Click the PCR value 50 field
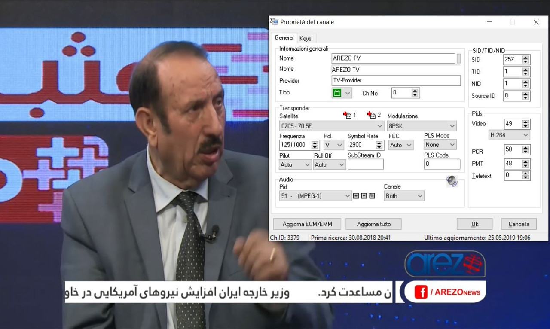Image resolution: width=550 pixels, height=329 pixels. tap(513, 149)
